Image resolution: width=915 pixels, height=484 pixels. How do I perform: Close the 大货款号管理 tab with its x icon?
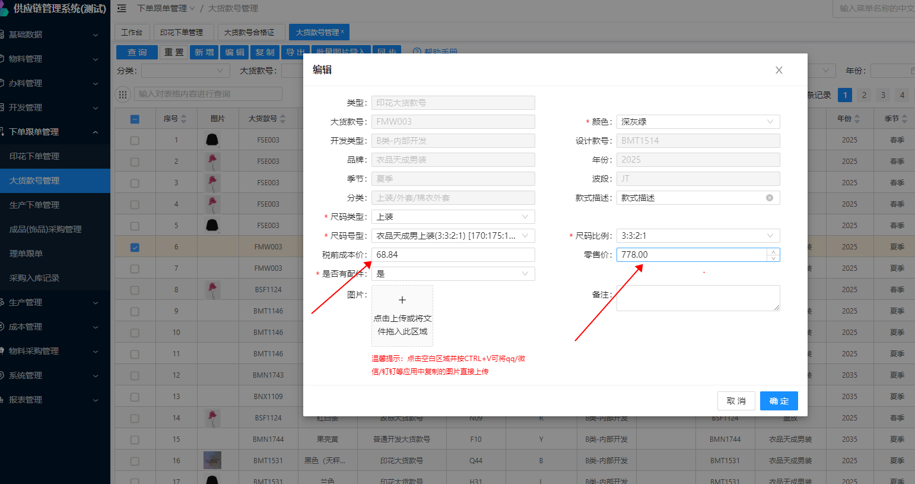tap(342, 31)
